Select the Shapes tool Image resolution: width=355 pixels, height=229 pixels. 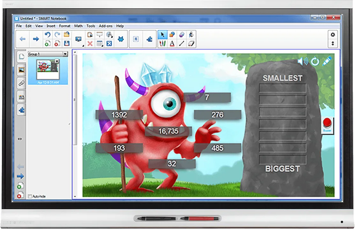click(172, 35)
